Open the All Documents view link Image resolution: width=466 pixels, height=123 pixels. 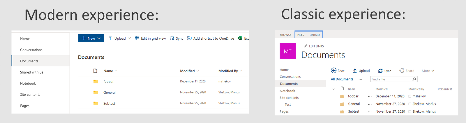(x=342, y=79)
